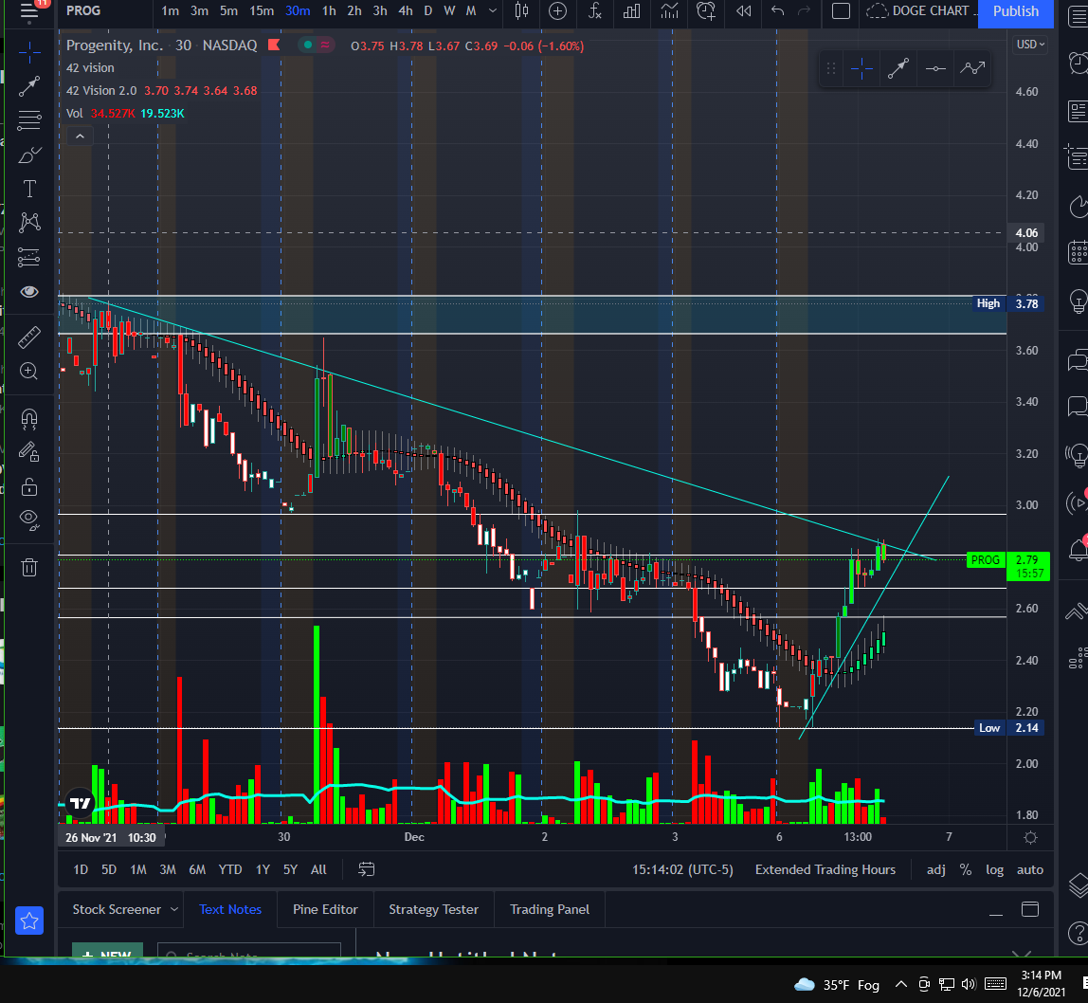Open indicator templates icon
The image size is (1088, 1003).
(x=670, y=11)
